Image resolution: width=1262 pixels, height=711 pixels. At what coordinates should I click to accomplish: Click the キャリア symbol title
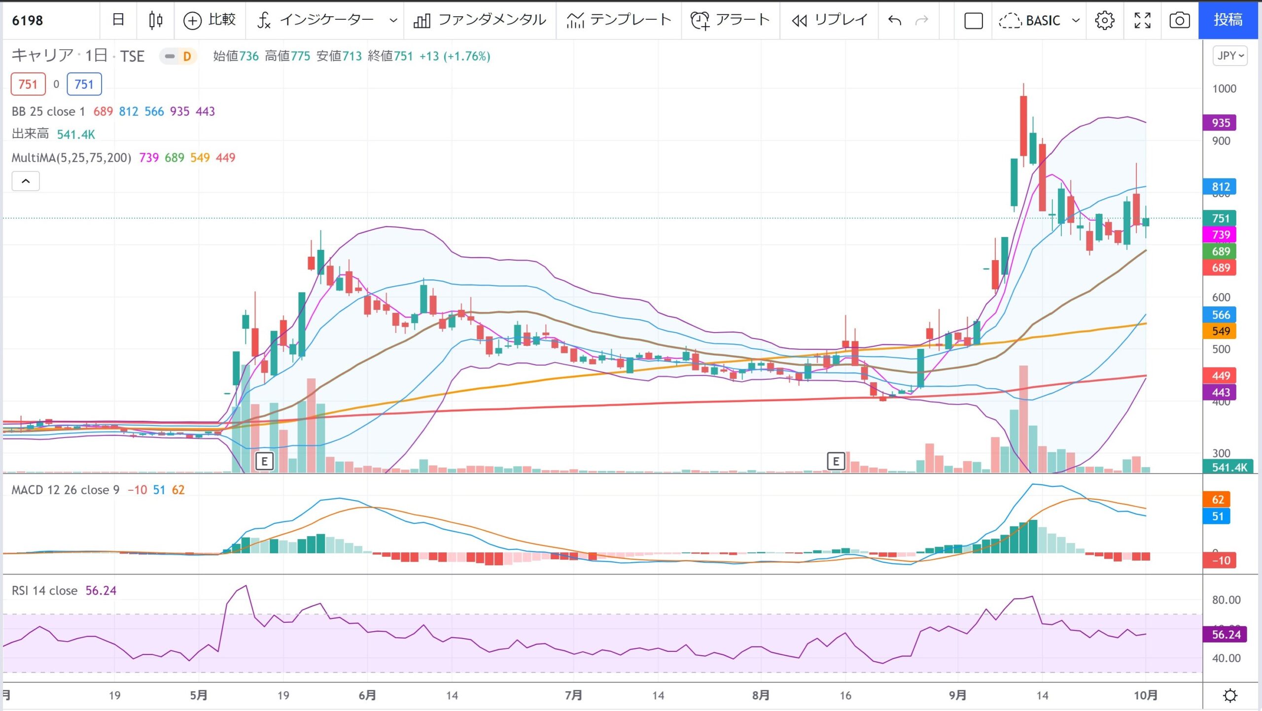coord(43,56)
